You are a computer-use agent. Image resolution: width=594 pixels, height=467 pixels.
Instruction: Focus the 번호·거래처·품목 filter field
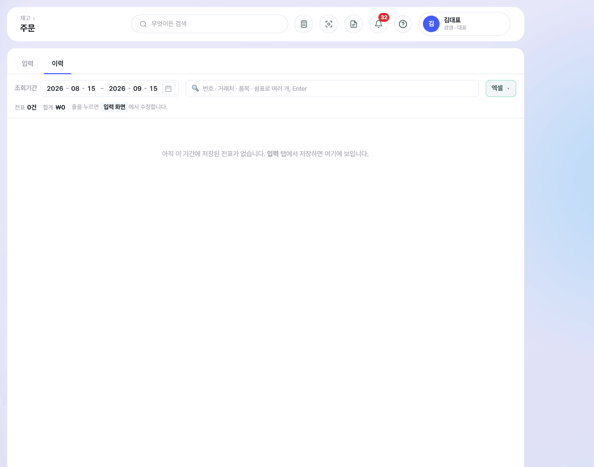pos(332,88)
